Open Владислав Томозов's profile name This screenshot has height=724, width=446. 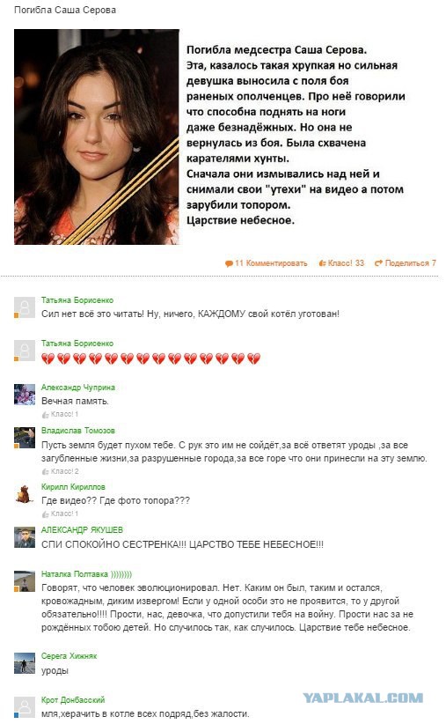pyautogui.click(x=78, y=431)
